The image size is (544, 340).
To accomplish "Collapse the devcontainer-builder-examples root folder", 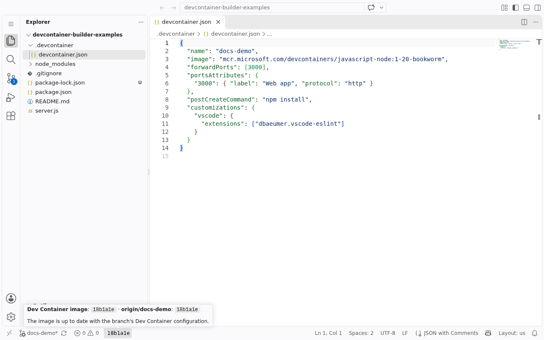I will tap(84, 35).
